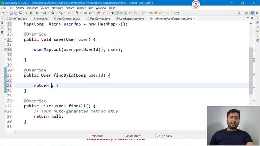260x146 pixels.
Task: Open the Back history dropdown arrow
Action: click(x=164, y=13)
